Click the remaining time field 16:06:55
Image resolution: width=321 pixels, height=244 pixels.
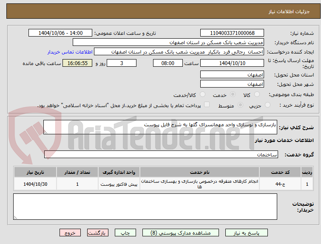[x=77, y=63]
